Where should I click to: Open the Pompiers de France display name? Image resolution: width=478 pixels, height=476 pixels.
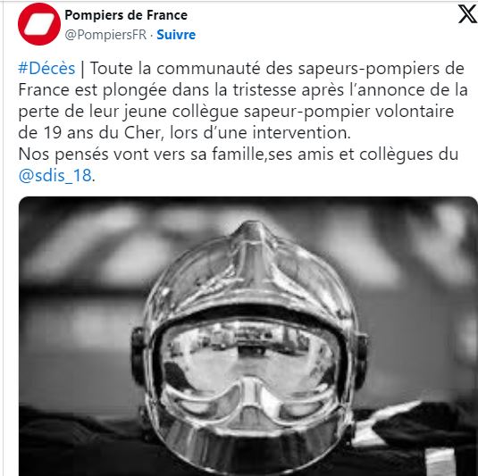click(126, 15)
